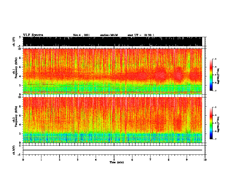The width and height of the screenshot is (231, 179).
Task: Click the ch.1 frequency axis "6" tick label
Action: [x=20, y=67]
